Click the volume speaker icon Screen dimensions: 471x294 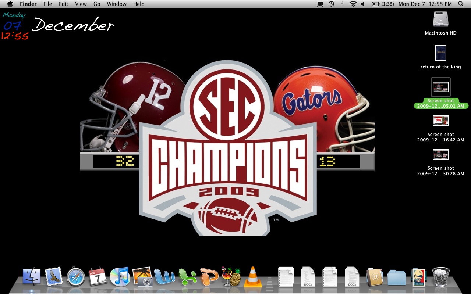[x=362, y=4]
